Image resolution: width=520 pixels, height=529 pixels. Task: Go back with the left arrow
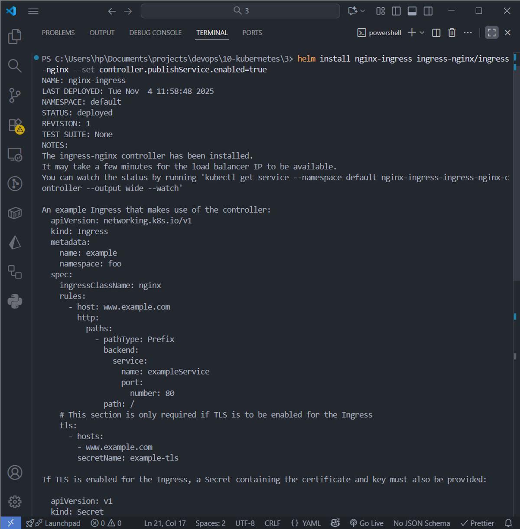[x=112, y=11]
